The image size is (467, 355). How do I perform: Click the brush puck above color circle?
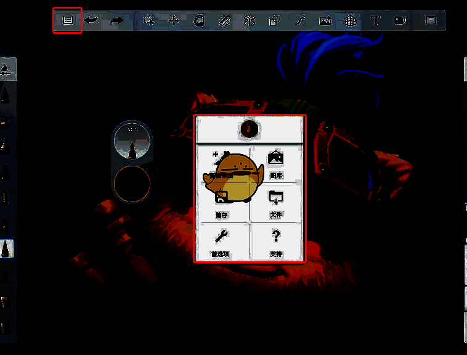tap(132, 142)
